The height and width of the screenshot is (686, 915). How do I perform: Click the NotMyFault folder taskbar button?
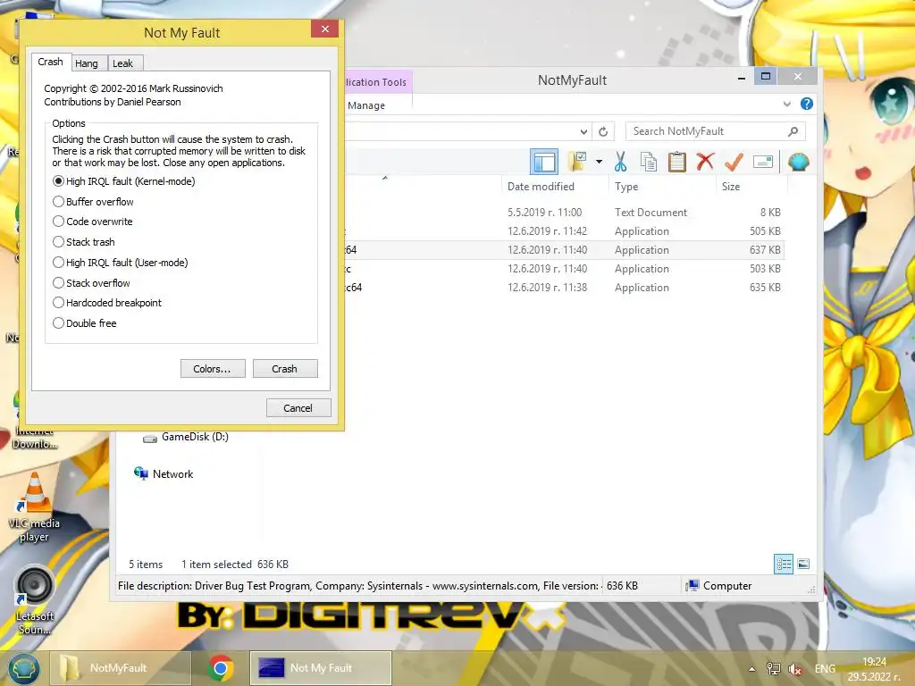click(121, 668)
